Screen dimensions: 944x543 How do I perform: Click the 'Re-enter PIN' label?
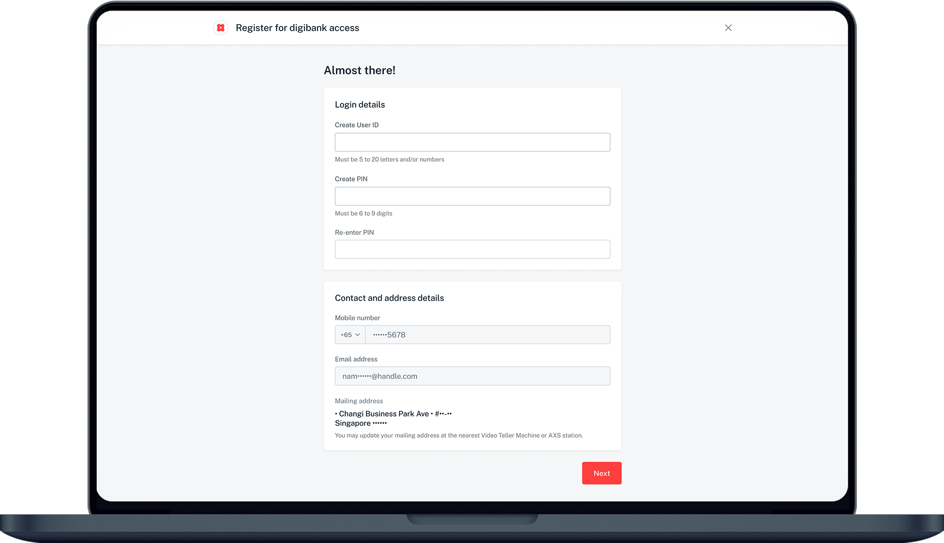354,233
